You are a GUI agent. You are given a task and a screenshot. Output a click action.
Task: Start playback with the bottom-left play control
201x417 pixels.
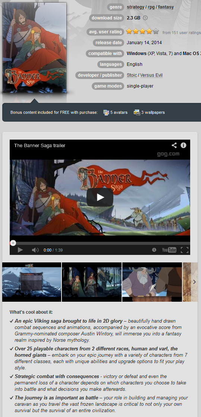tap(20, 250)
